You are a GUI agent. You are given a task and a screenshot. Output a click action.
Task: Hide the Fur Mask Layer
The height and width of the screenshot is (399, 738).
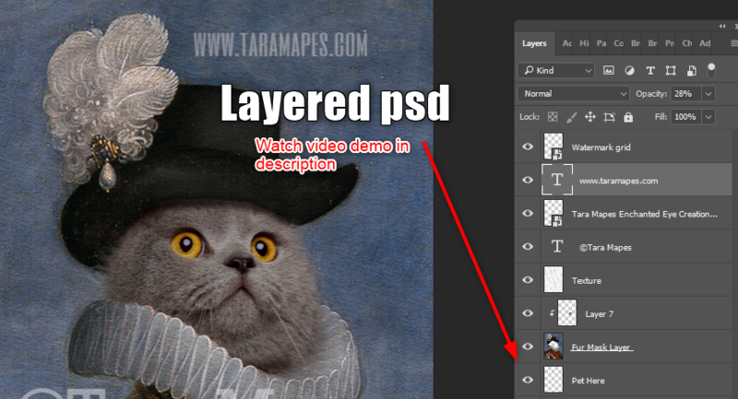coord(528,346)
